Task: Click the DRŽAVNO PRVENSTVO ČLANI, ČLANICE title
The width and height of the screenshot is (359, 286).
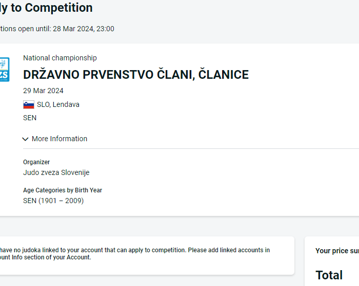Action: click(136, 75)
